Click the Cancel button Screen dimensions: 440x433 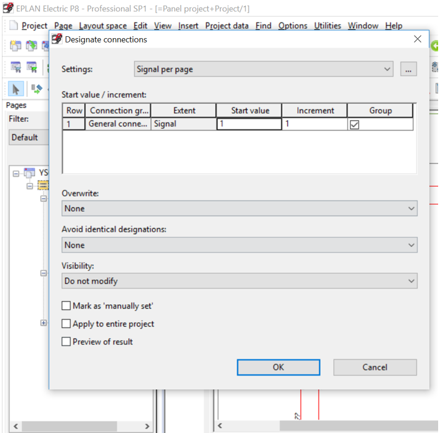click(375, 367)
